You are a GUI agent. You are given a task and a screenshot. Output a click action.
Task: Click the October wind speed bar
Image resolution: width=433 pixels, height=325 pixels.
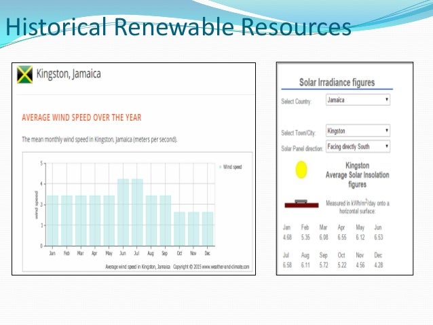tap(179, 229)
